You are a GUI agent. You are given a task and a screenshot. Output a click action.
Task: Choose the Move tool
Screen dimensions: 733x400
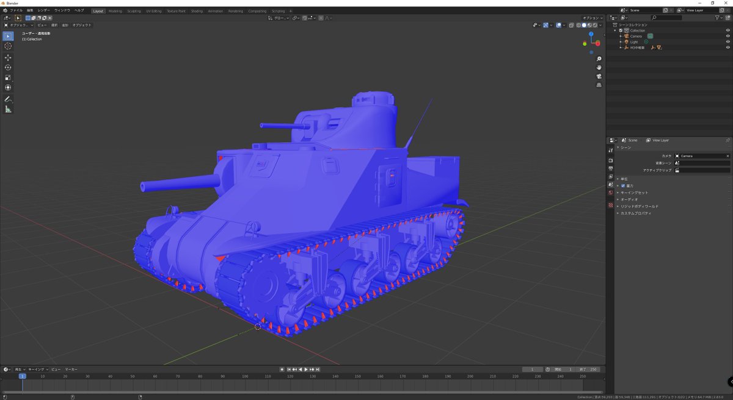(8, 57)
